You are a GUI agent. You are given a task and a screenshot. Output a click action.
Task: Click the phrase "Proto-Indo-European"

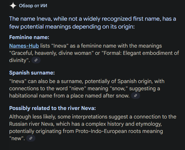101,131
